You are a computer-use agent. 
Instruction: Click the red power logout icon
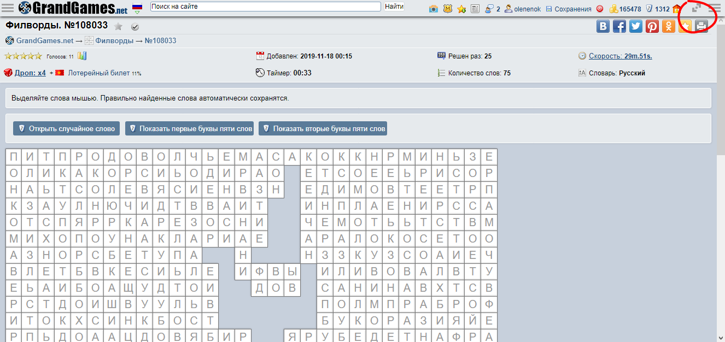600,9
